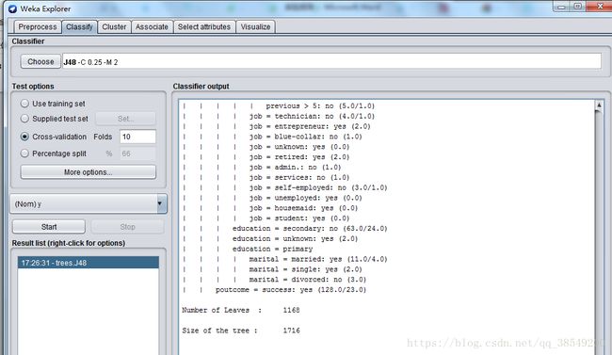The width and height of the screenshot is (612, 355).
Task: Maximize the Weka Explorer window
Action: click(578, 7)
